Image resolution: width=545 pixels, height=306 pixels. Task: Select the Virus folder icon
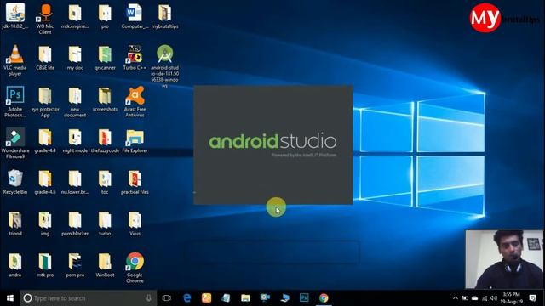pos(135,224)
